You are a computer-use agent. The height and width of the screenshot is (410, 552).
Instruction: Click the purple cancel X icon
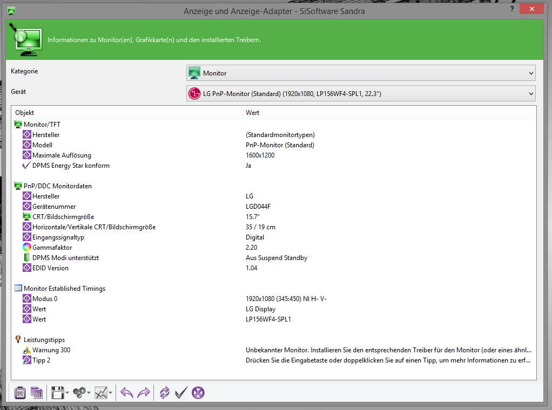coord(198,392)
